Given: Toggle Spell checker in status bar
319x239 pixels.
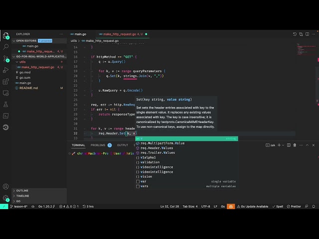Looking at the screenshot, I should pos(278,207).
